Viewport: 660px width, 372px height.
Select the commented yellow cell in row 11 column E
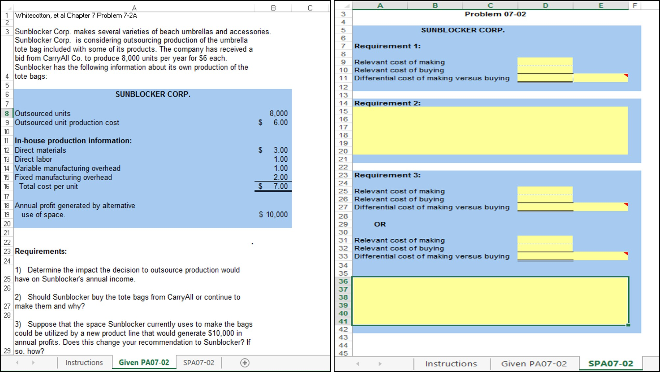coord(600,78)
